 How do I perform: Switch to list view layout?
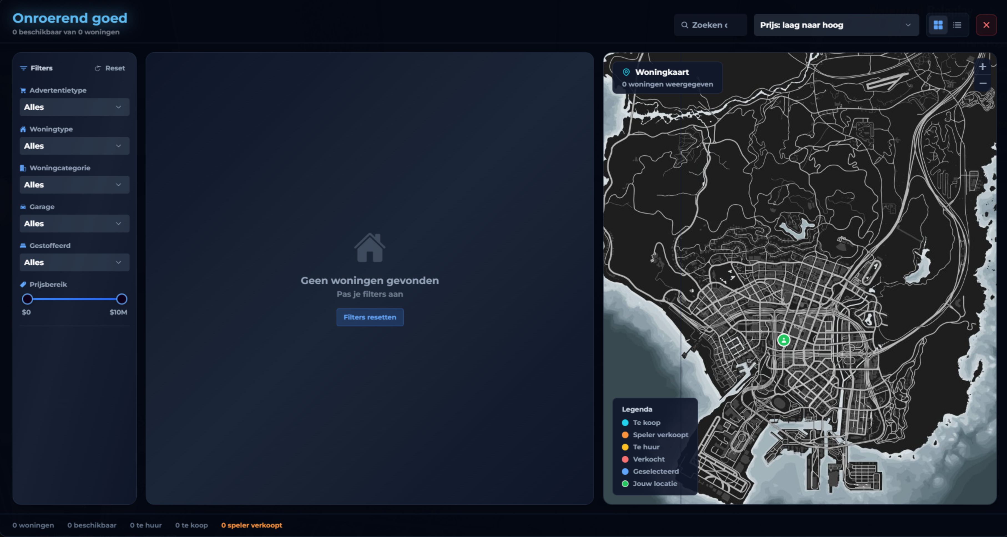coord(957,25)
